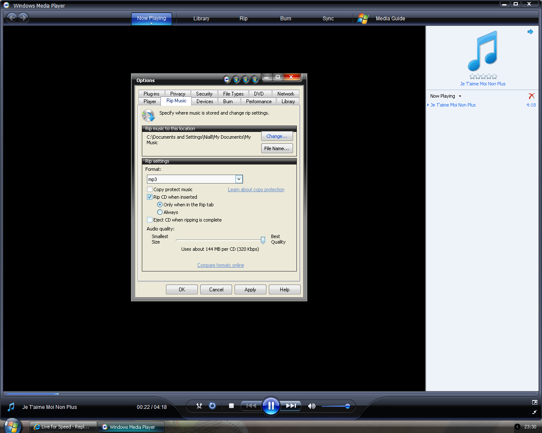Switch to the Now Playing tab

point(152,18)
